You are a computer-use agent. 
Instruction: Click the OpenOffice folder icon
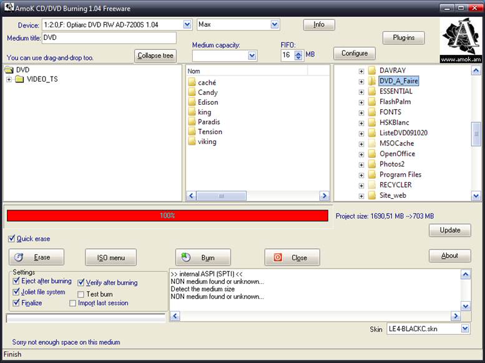(x=372, y=153)
